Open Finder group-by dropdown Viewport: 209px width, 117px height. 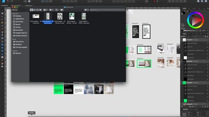point(45,10)
